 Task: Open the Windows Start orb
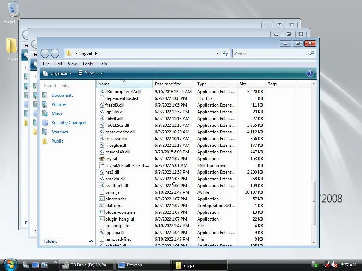[x=10, y=265]
